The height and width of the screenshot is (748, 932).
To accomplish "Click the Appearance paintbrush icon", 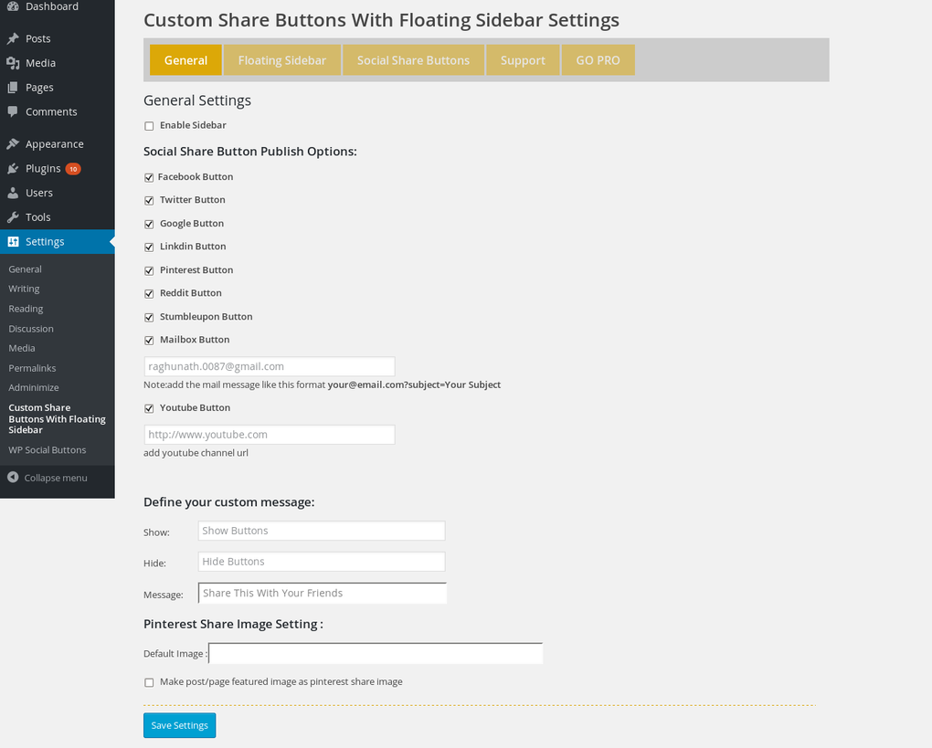I will [13, 143].
